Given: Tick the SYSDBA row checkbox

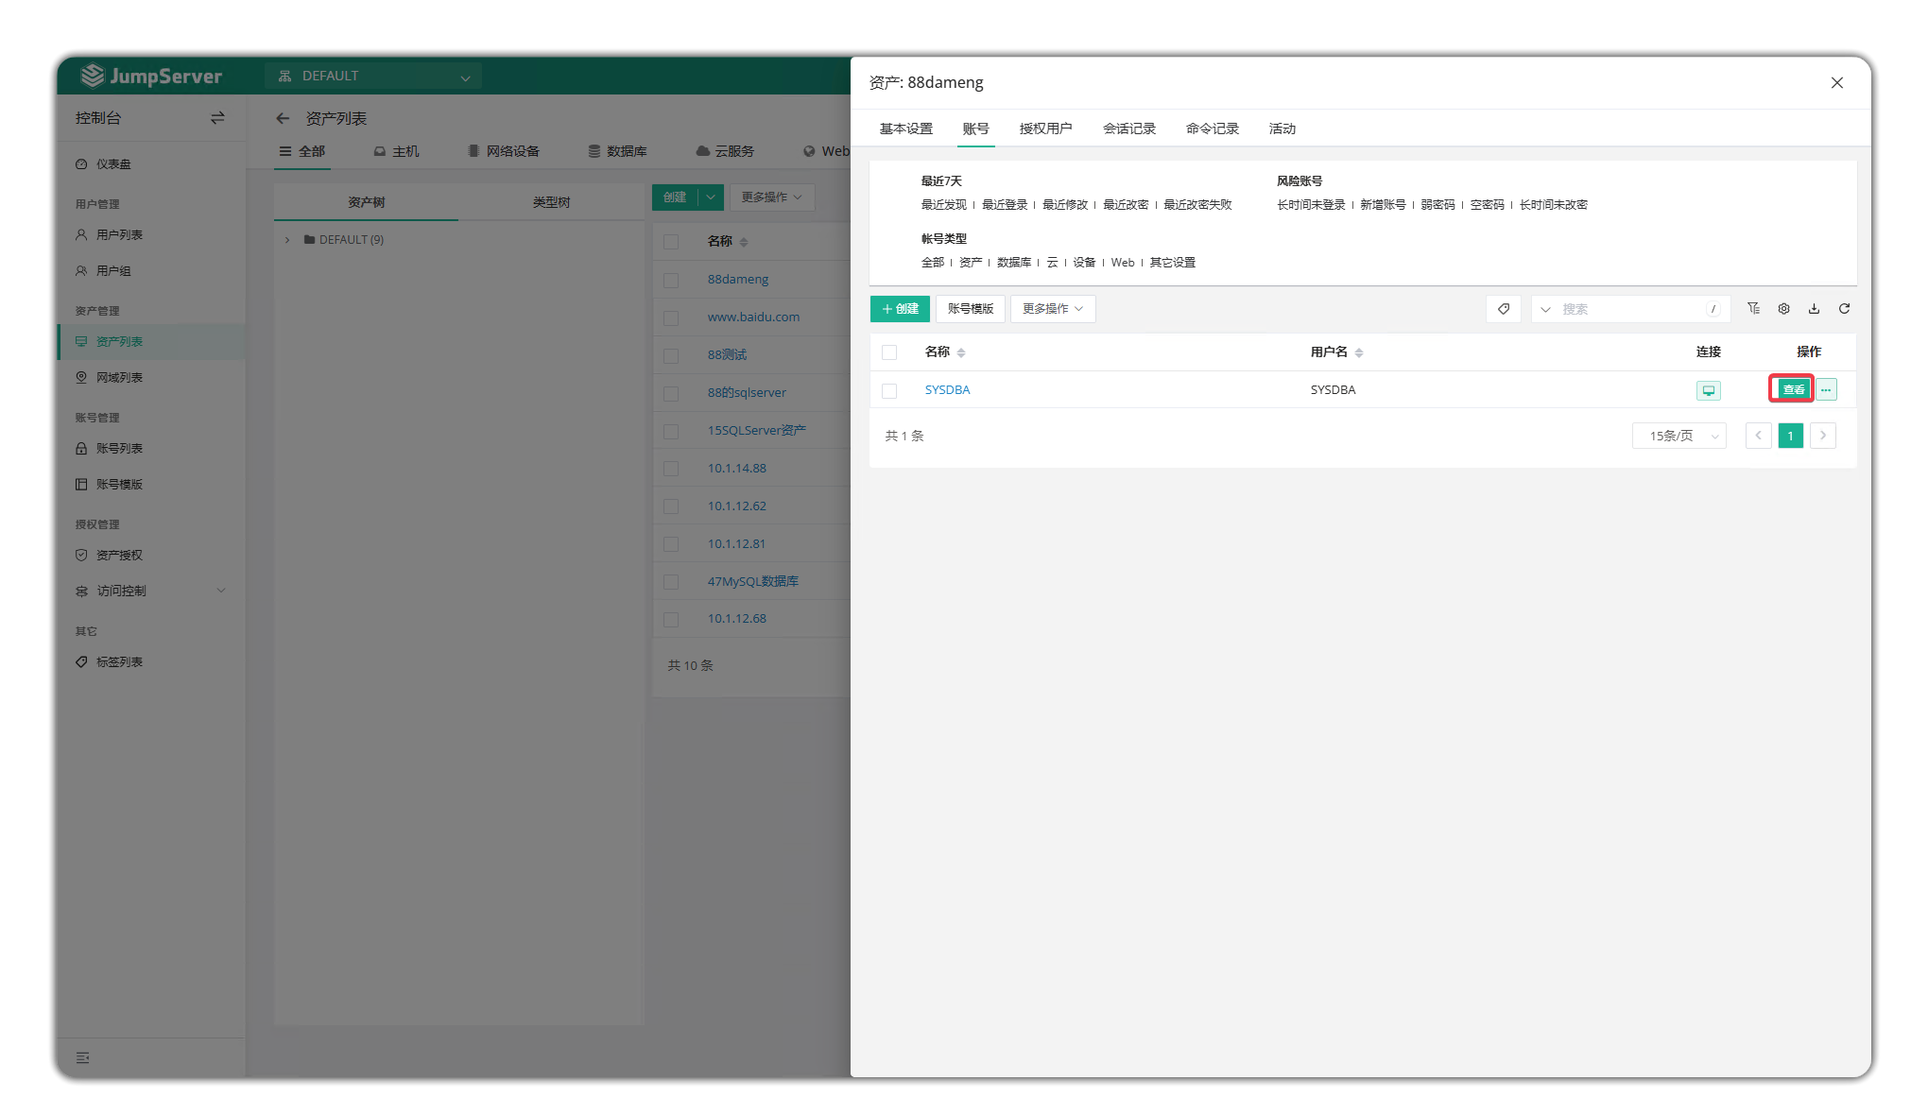Looking at the screenshot, I should [889, 390].
